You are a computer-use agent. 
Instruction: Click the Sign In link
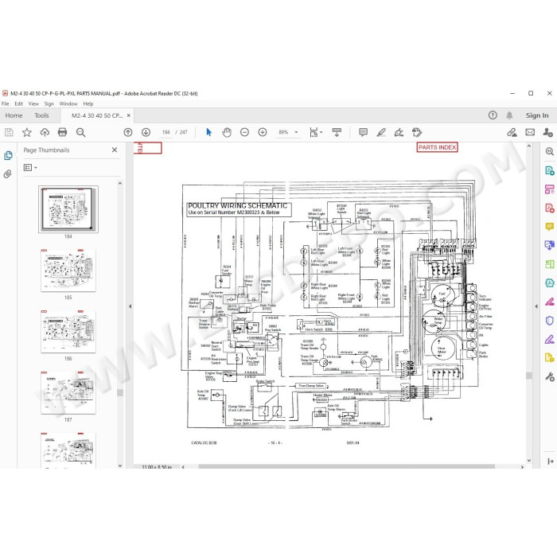537,115
